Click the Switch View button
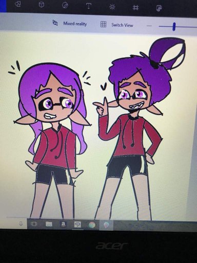This screenshot has width=197, height=263. tap(117, 25)
